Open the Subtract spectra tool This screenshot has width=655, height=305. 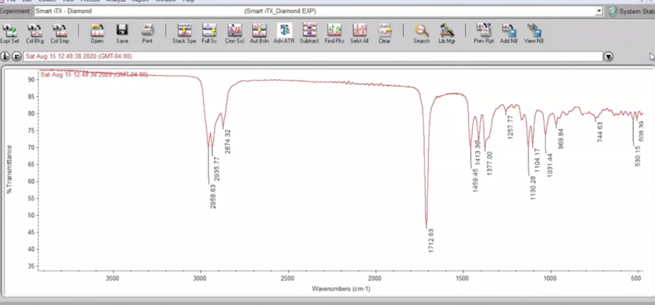(x=309, y=32)
